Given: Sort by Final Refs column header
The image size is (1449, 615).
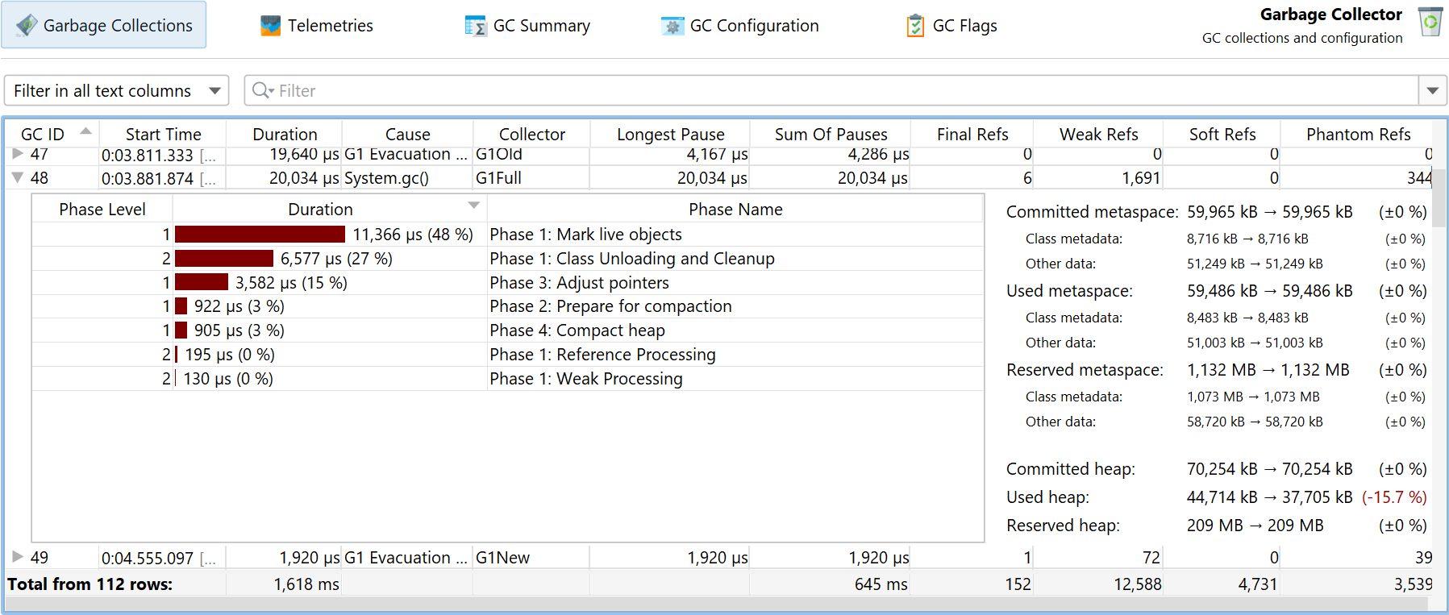Looking at the screenshot, I should [x=972, y=134].
